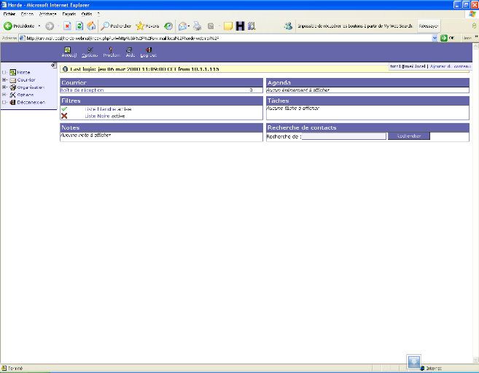Image resolution: width=479 pixels, height=373 pixels.
Task: Open the Options icon in Horde top bar
Action: 90,50
